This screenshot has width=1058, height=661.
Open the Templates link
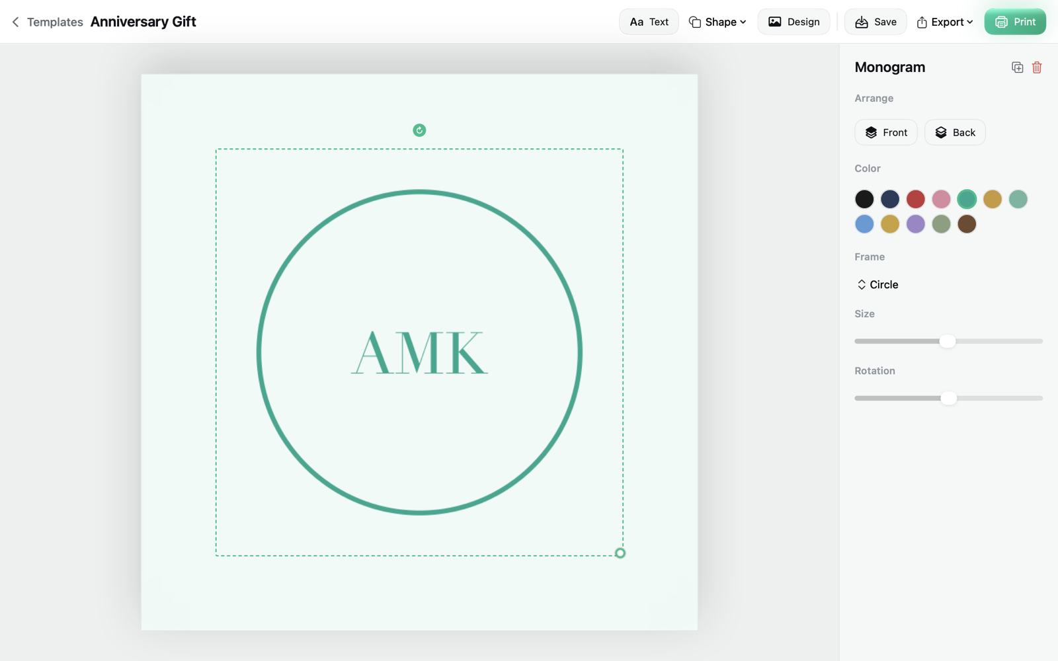click(55, 22)
